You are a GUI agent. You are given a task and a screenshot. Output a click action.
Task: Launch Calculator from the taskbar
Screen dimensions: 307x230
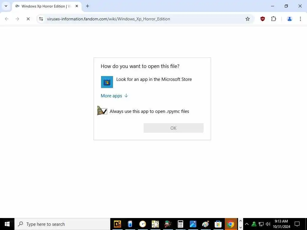click(x=180, y=224)
